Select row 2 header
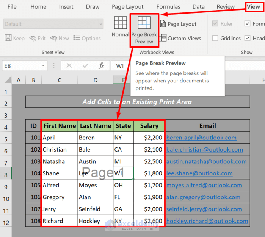This screenshot has width=265, height=237. pos(6,104)
